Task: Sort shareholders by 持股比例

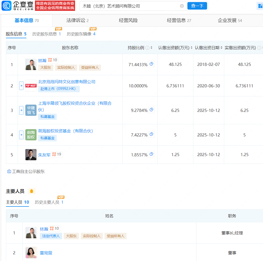Action: pyautogui.click(x=151, y=48)
